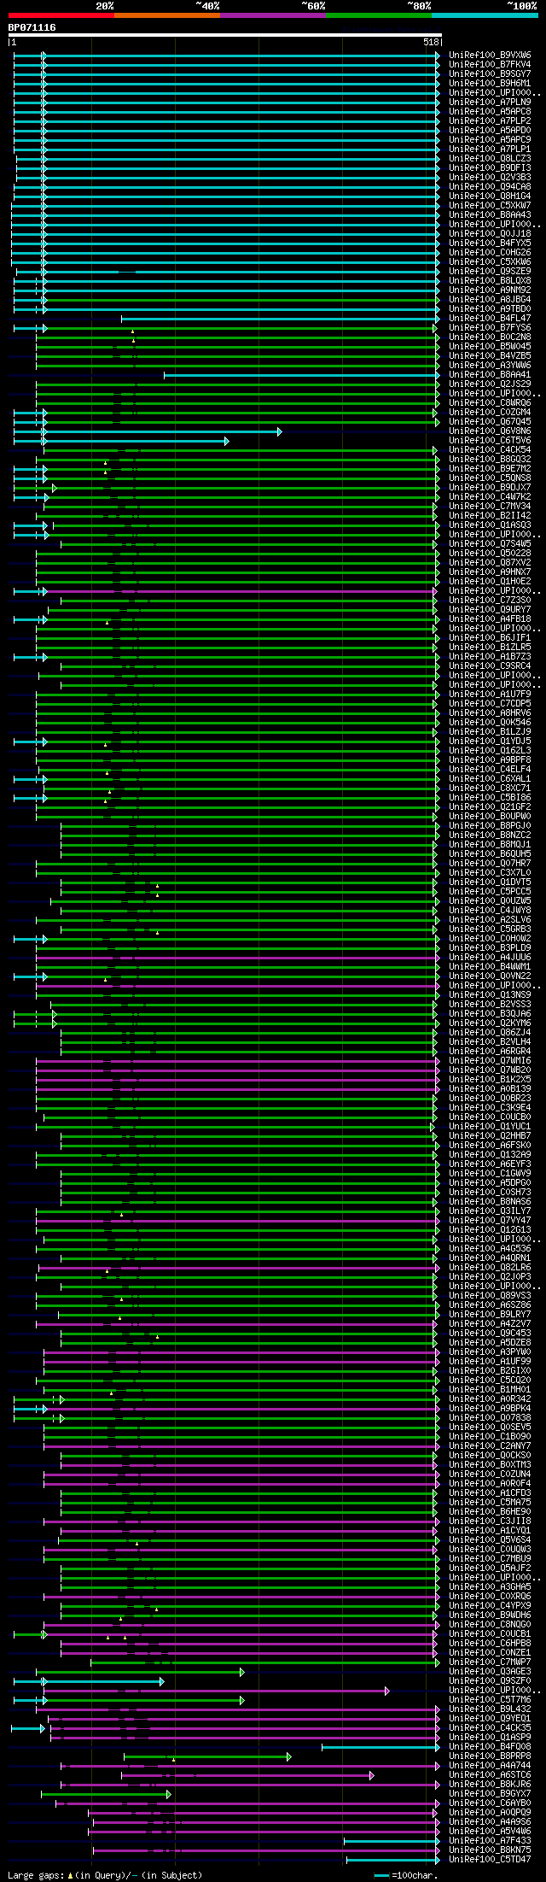Select the UniRef100_Q94CA8 label
546x1882 pixels.
point(490,187)
